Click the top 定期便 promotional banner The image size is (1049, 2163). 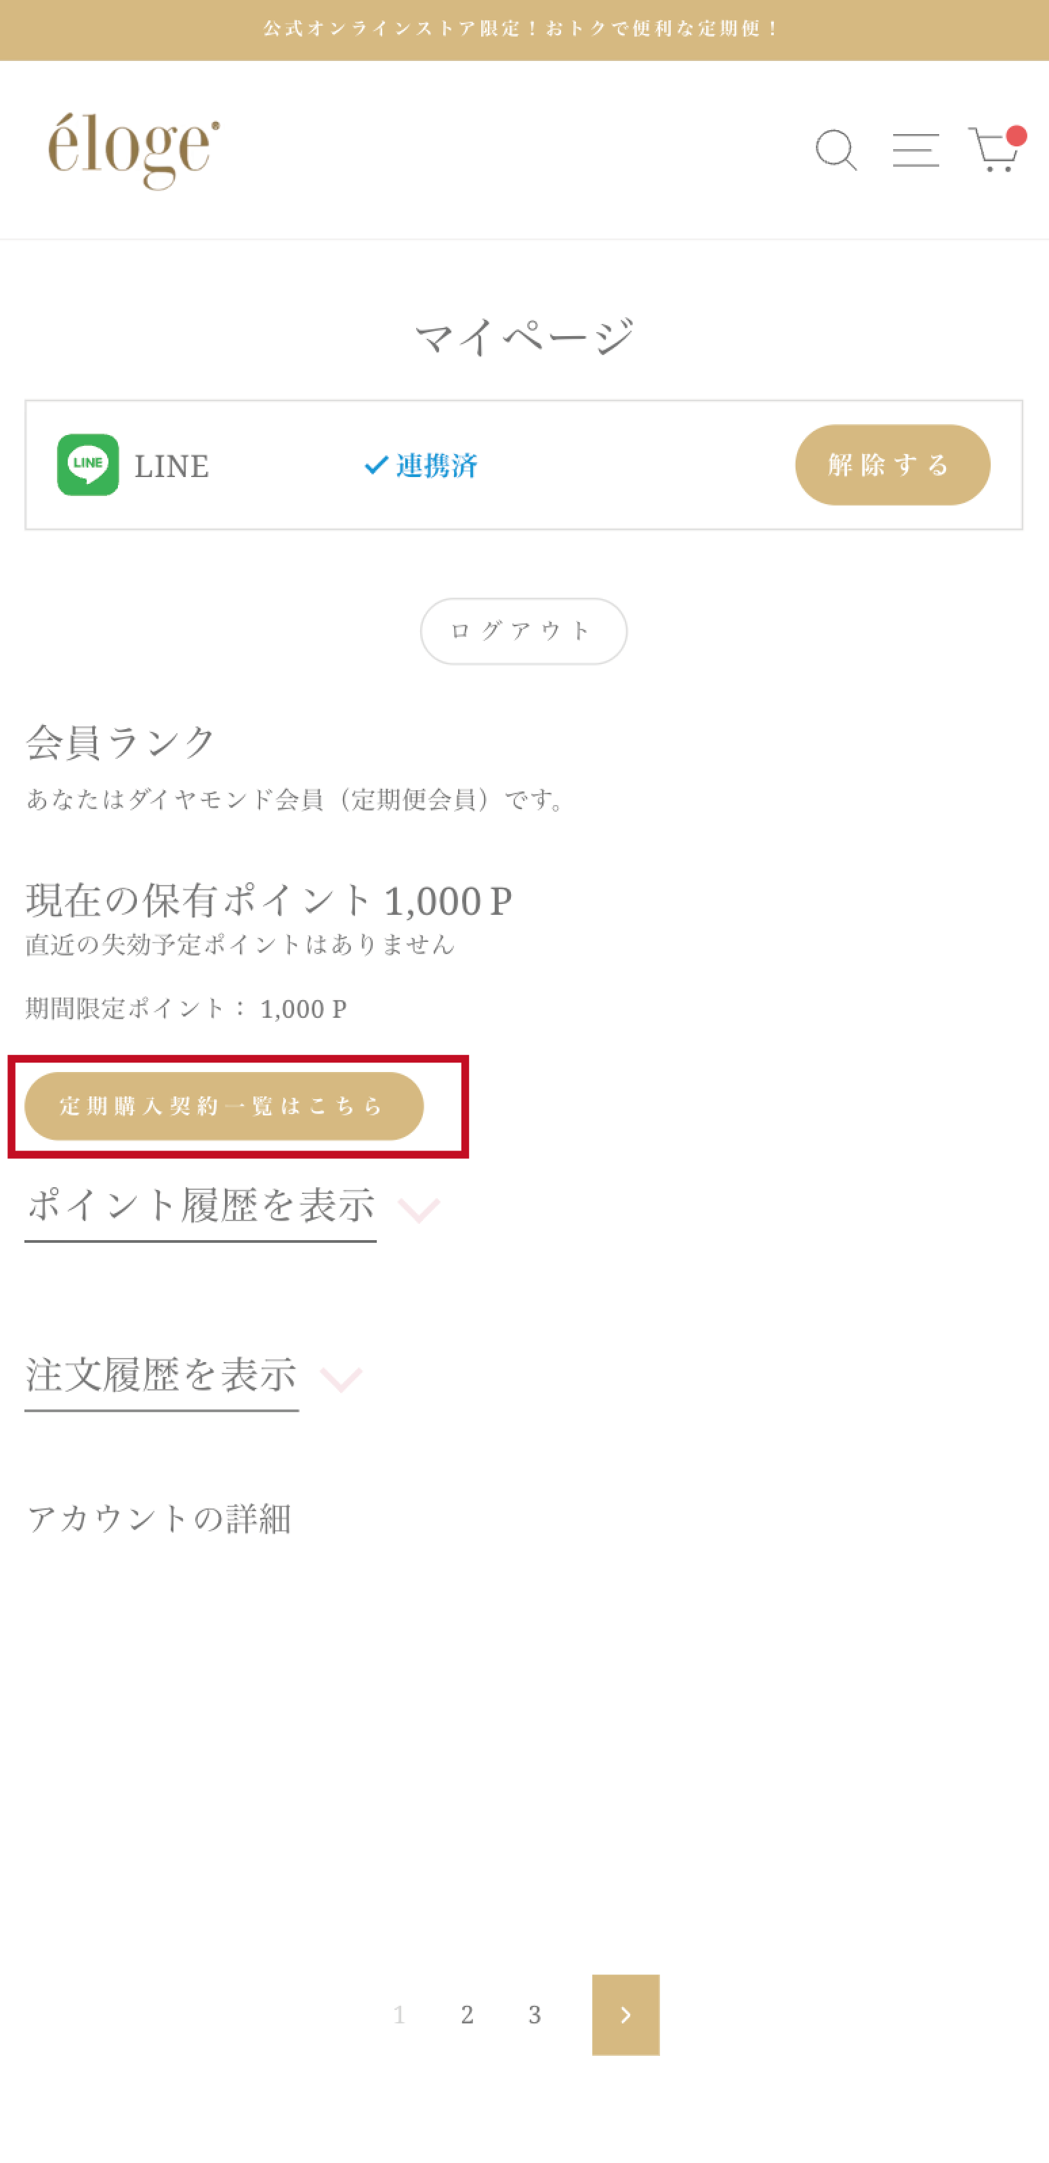pyautogui.click(x=524, y=29)
